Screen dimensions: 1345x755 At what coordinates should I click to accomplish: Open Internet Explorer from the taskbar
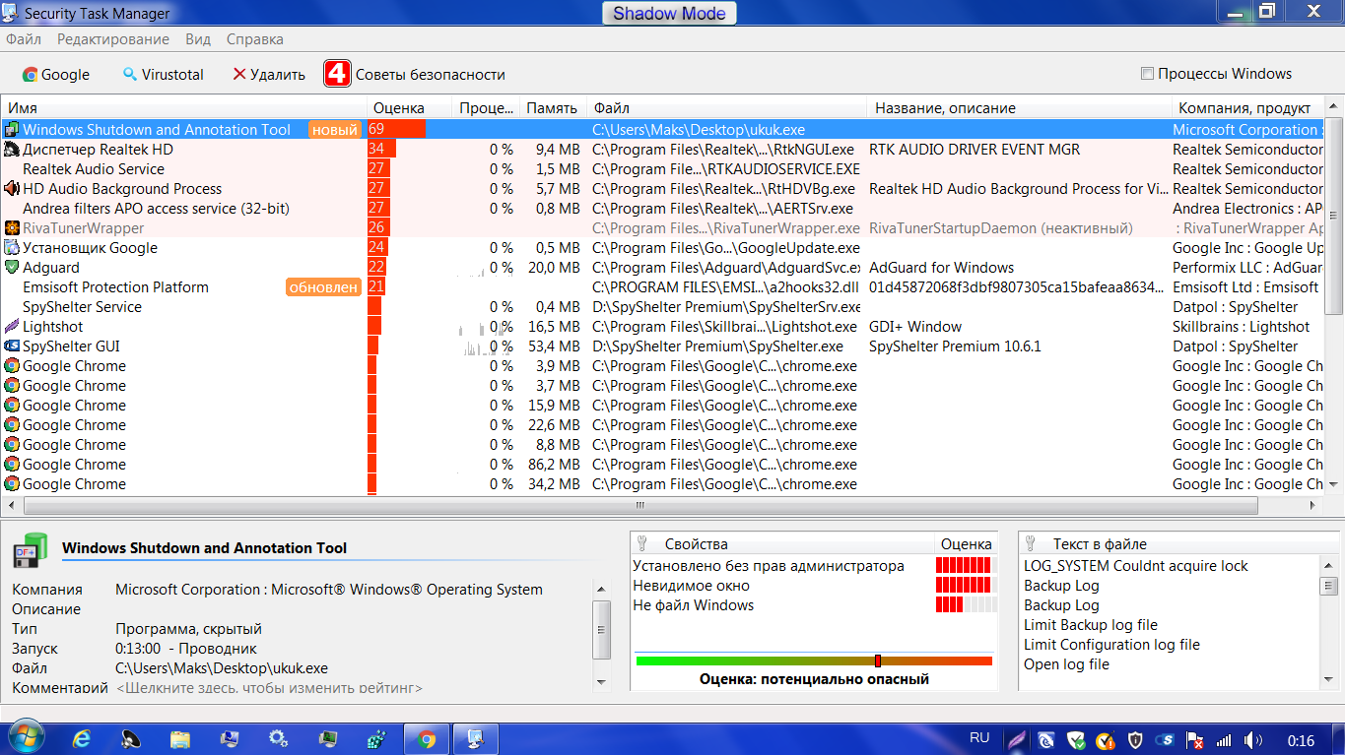click(x=82, y=738)
